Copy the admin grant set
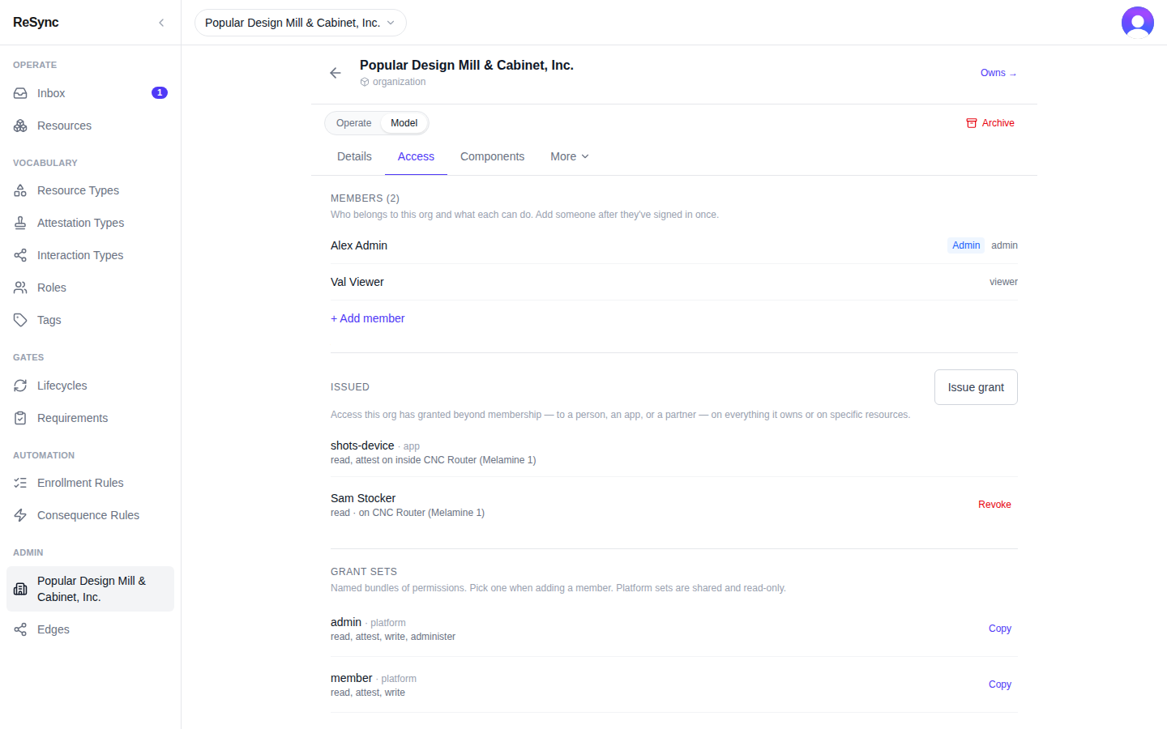 (1000, 629)
